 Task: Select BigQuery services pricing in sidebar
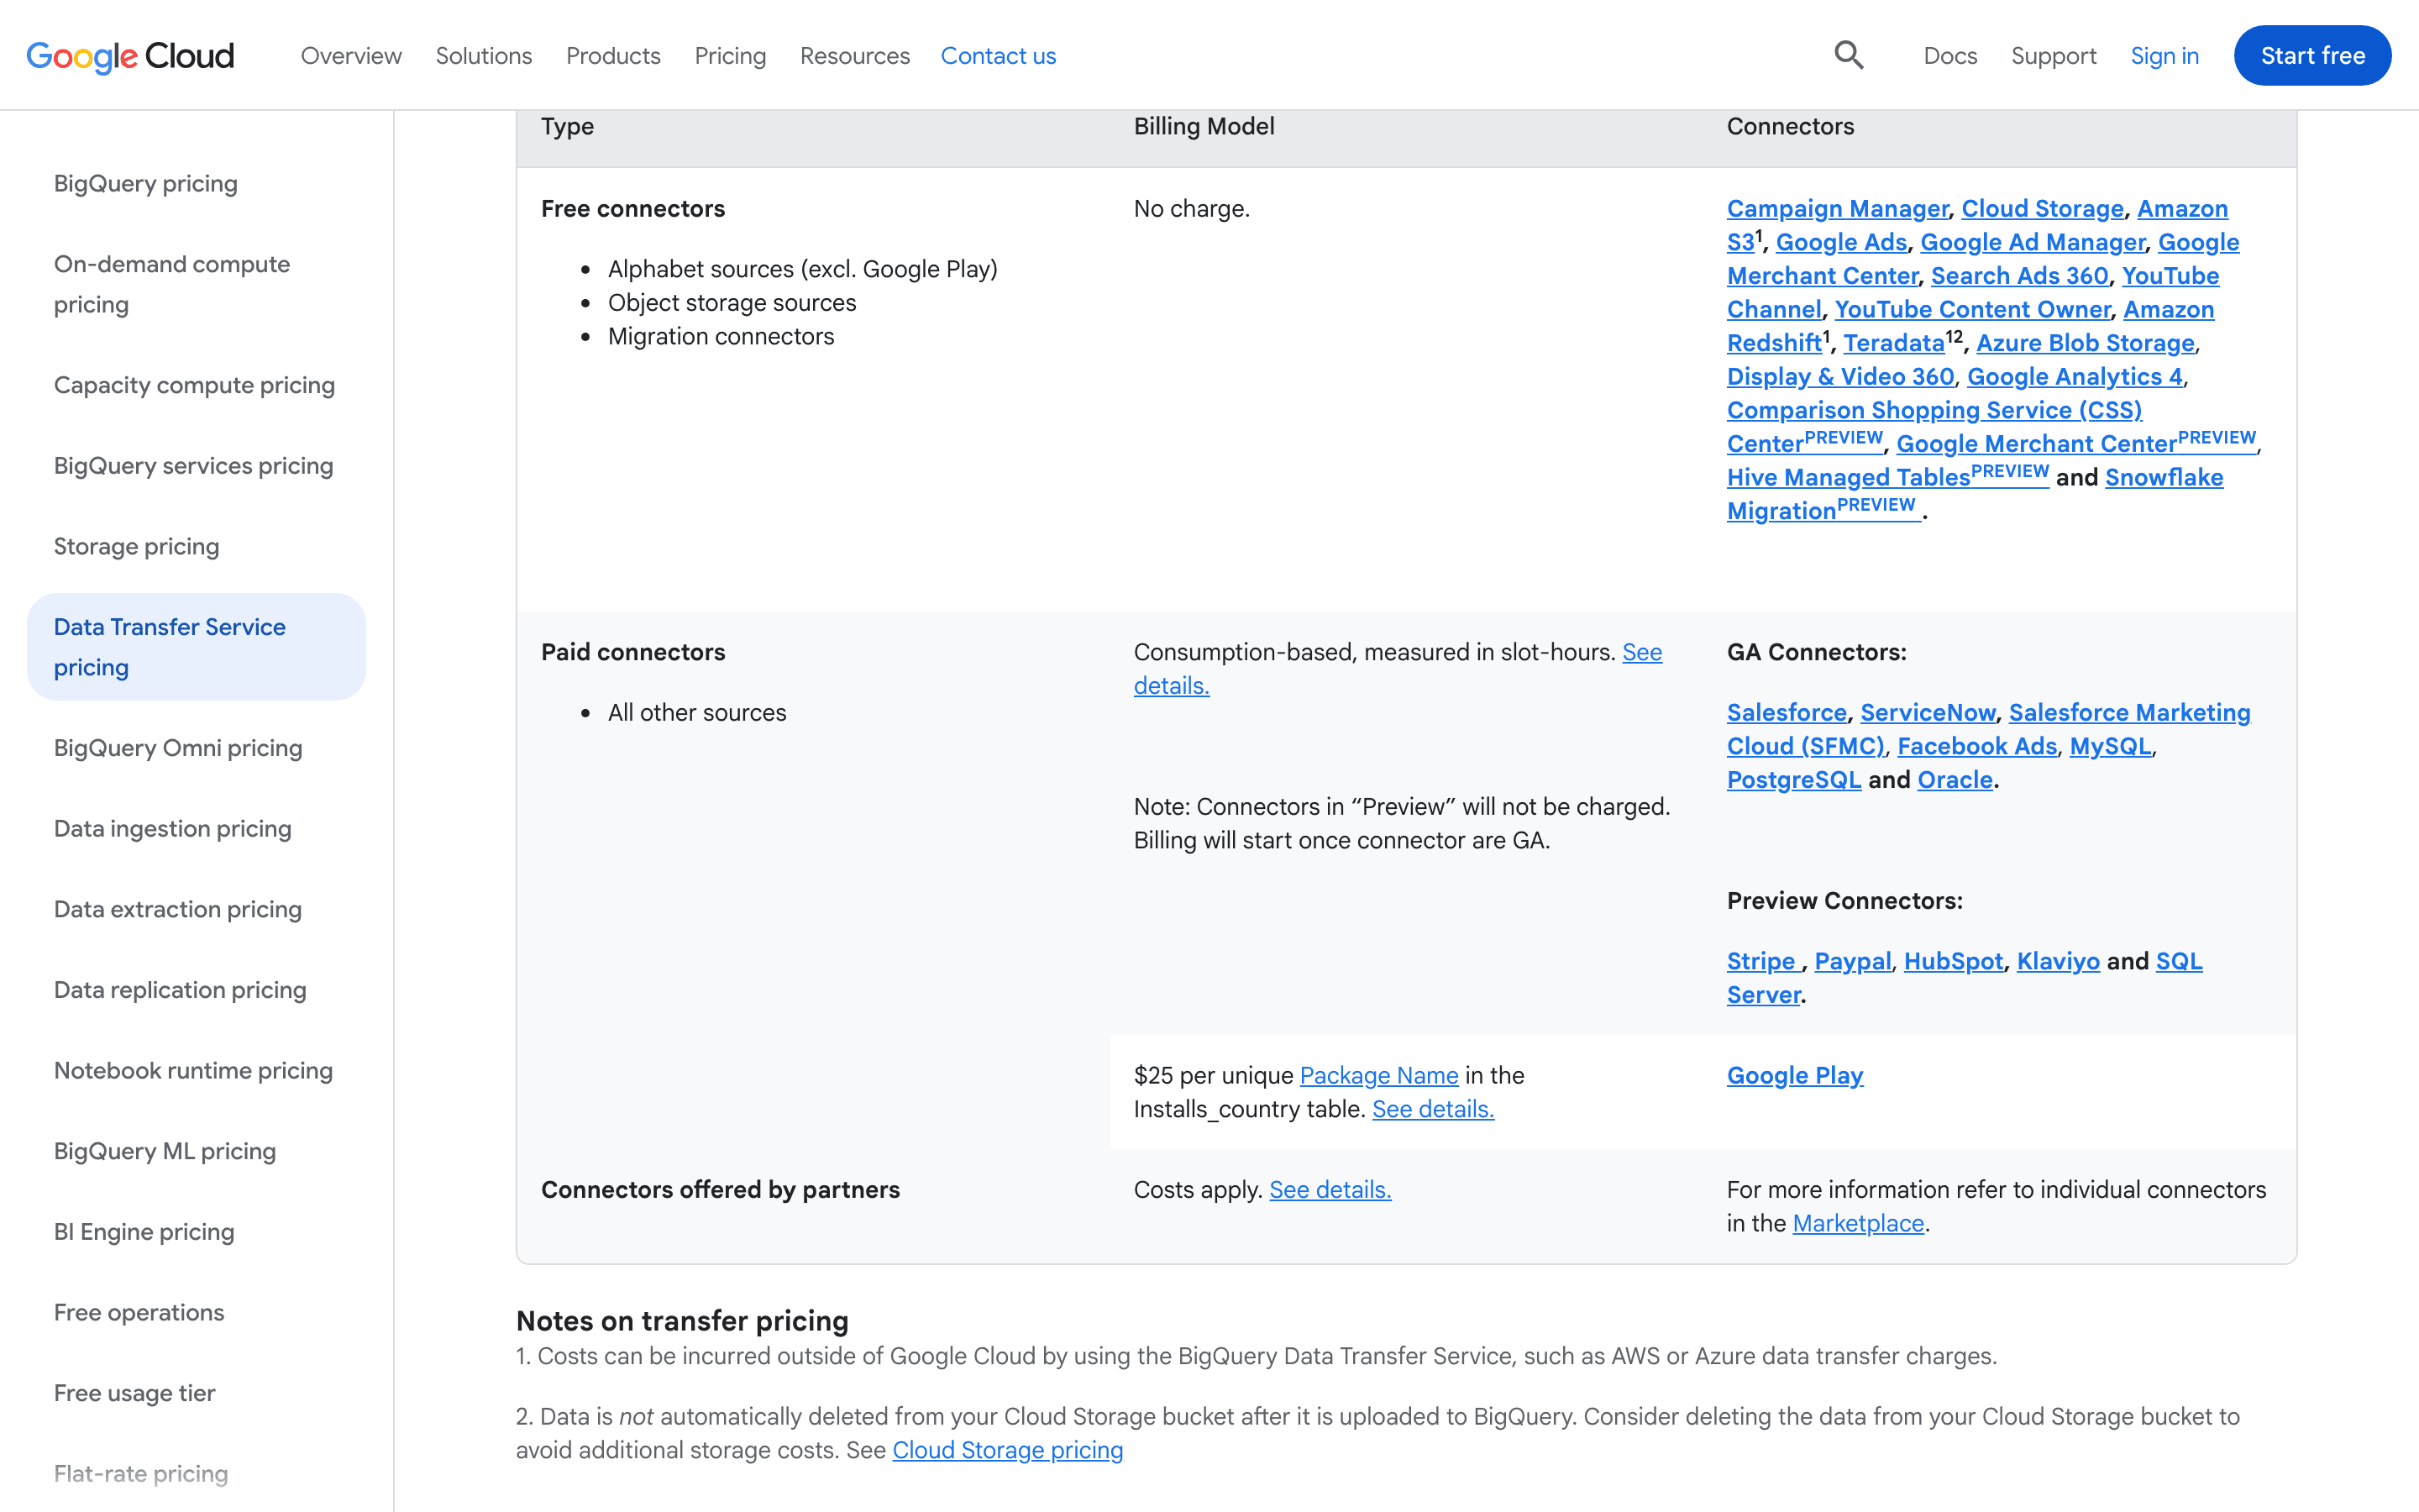click(x=193, y=466)
